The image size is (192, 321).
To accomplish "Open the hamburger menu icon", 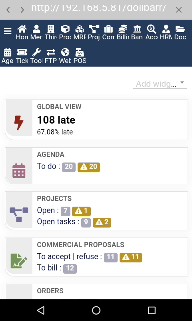I will point(8,31).
